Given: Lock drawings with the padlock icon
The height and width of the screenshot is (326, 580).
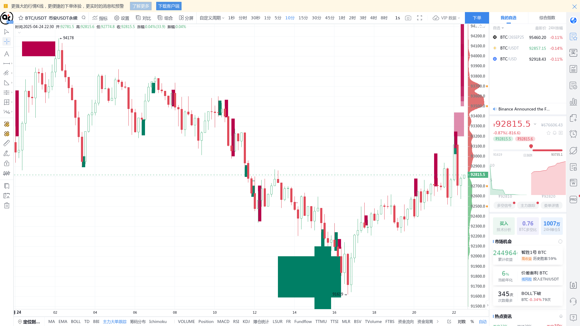Looking at the screenshot, I should click(7, 164).
